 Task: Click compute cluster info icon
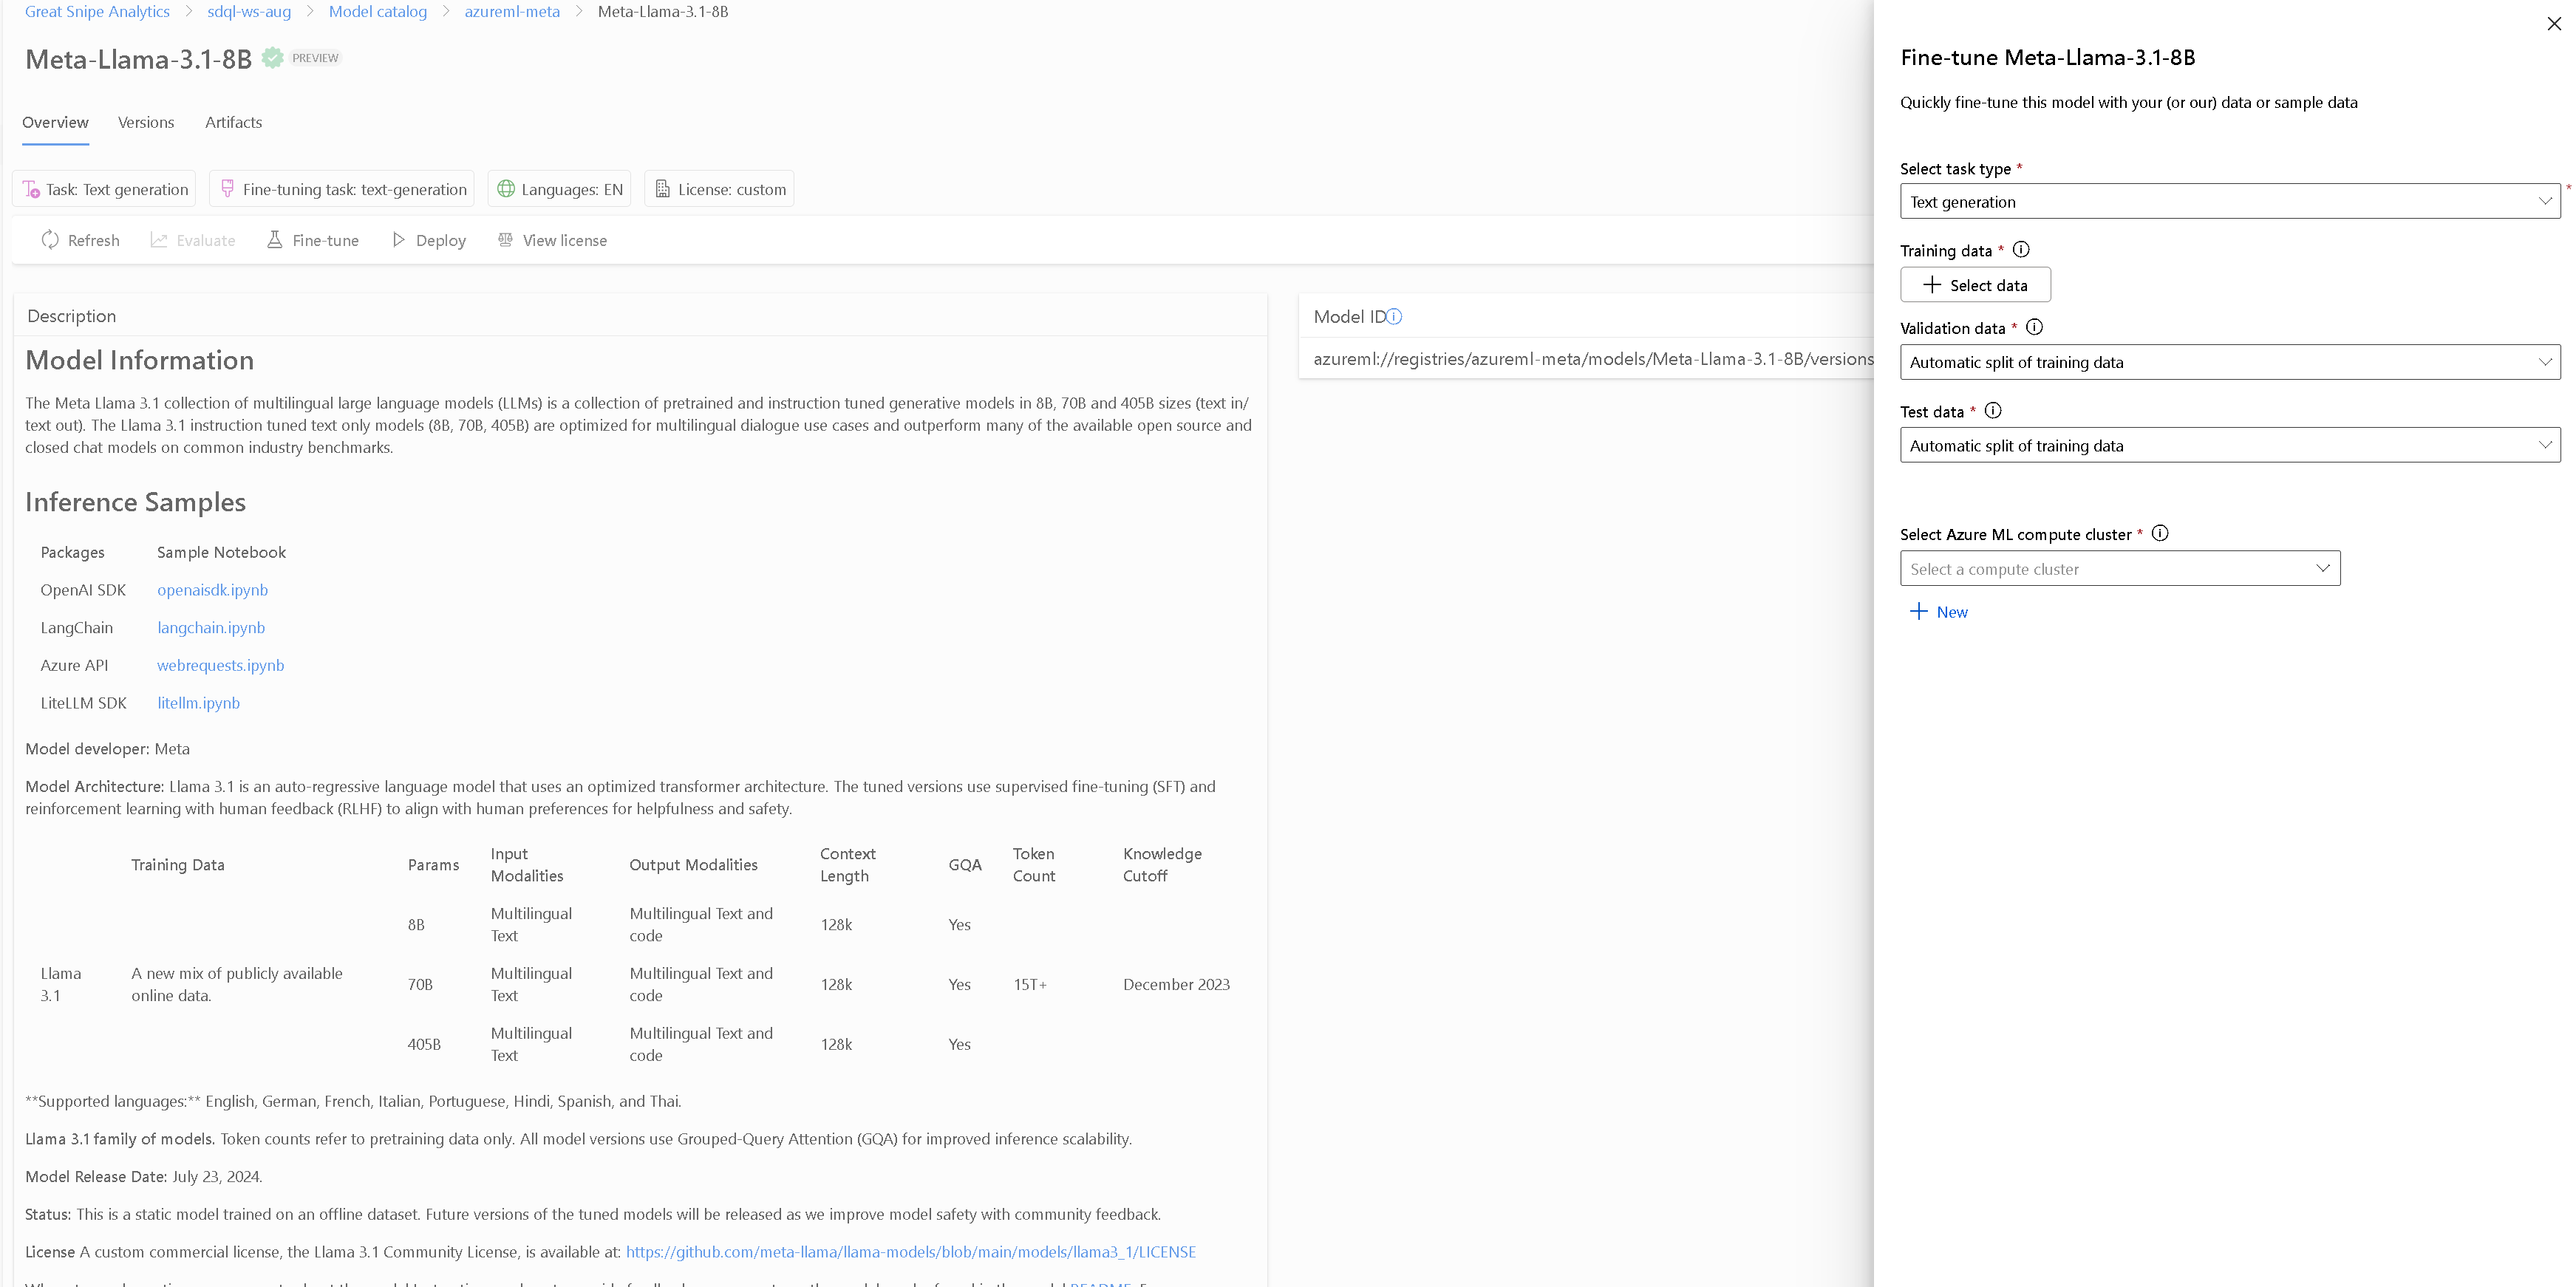2159,533
